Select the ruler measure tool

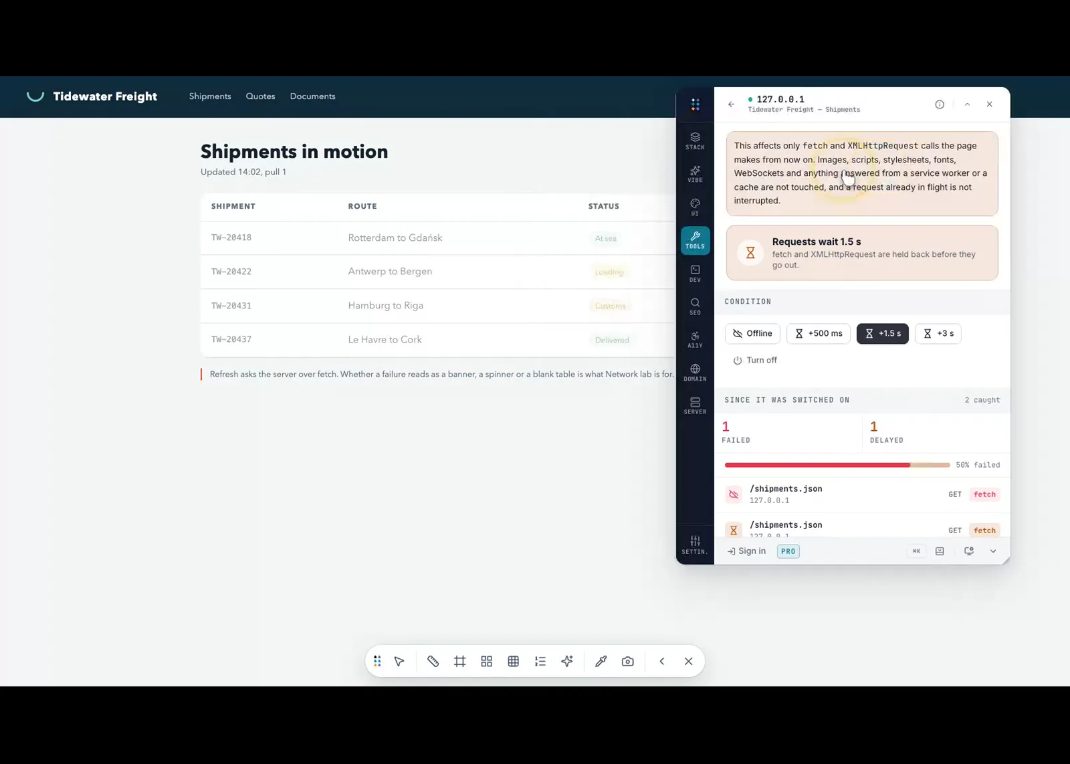coord(433,661)
